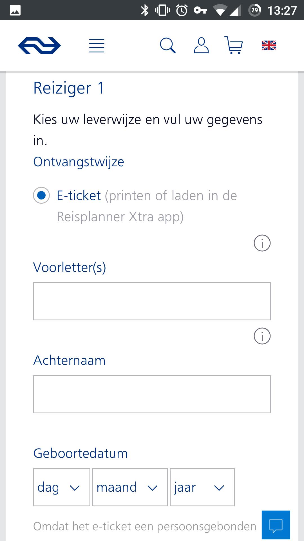The height and width of the screenshot is (541, 304).
Task: Open the maand dropdown
Action: click(x=130, y=487)
